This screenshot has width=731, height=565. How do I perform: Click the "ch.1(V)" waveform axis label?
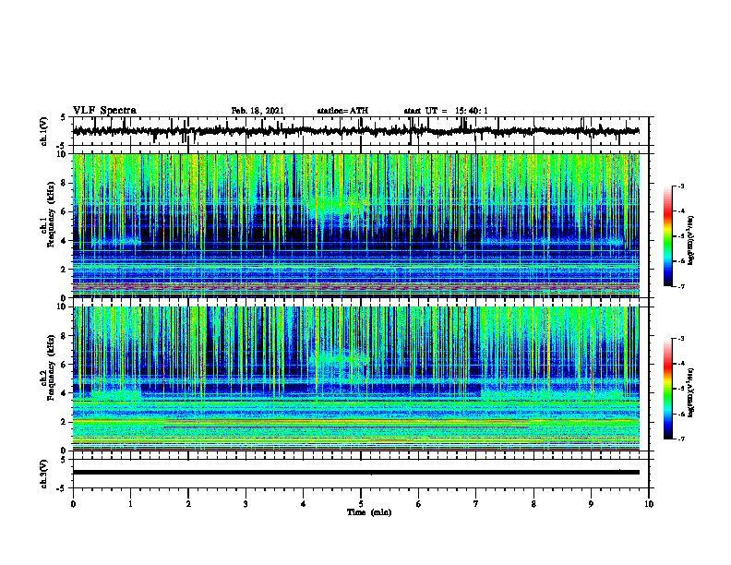pos(44,131)
